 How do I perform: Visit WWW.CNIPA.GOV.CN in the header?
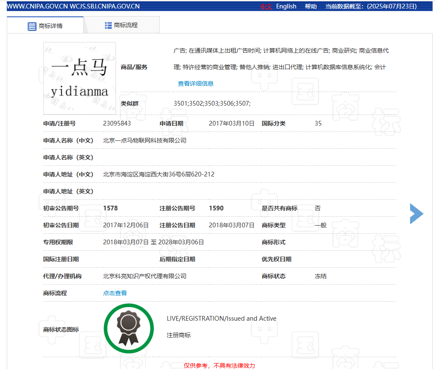coord(37,6)
